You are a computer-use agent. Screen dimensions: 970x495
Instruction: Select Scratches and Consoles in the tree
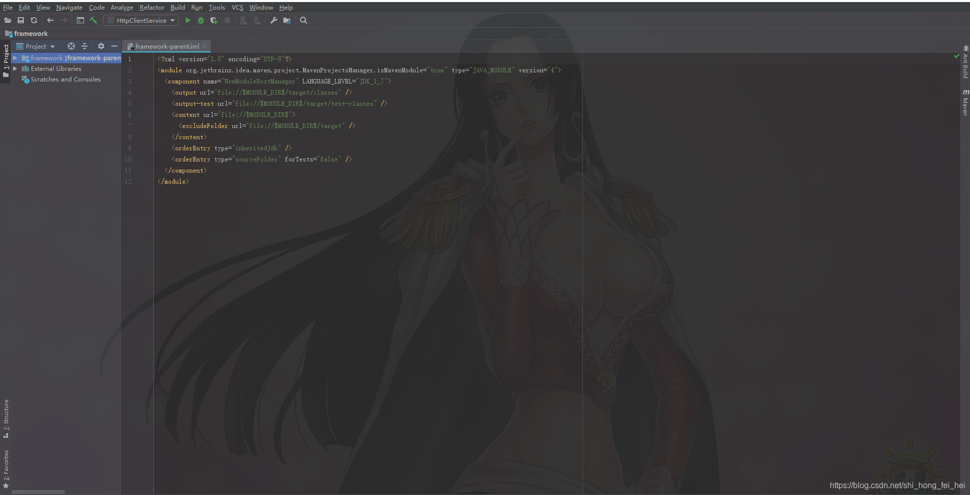point(65,79)
